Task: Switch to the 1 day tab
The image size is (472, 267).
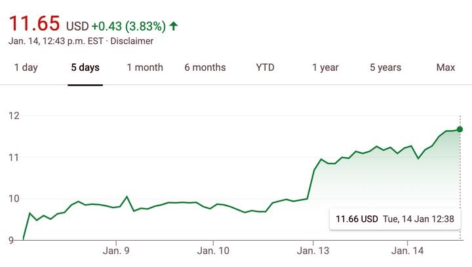Action: point(26,67)
